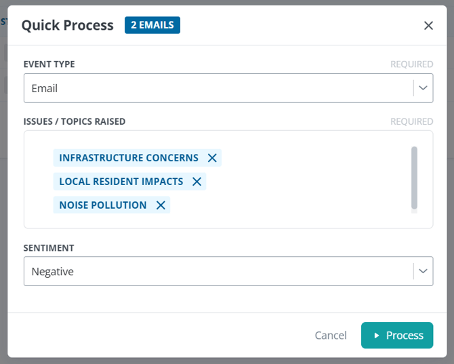Click the 2 Emails badge
This screenshot has height=364, width=454.
pyautogui.click(x=152, y=25)
